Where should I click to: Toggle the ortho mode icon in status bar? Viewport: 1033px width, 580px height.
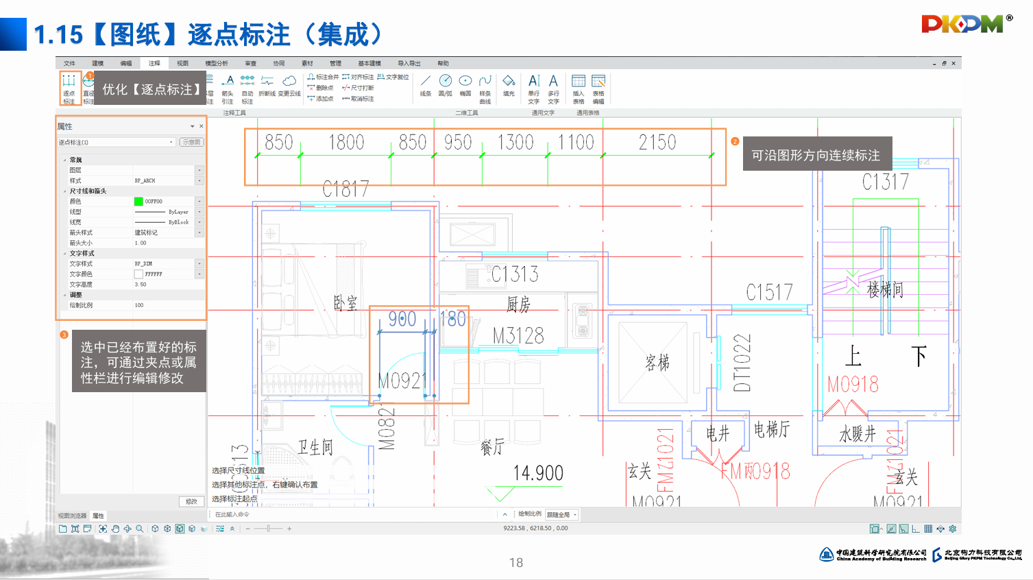pos(916,529)
